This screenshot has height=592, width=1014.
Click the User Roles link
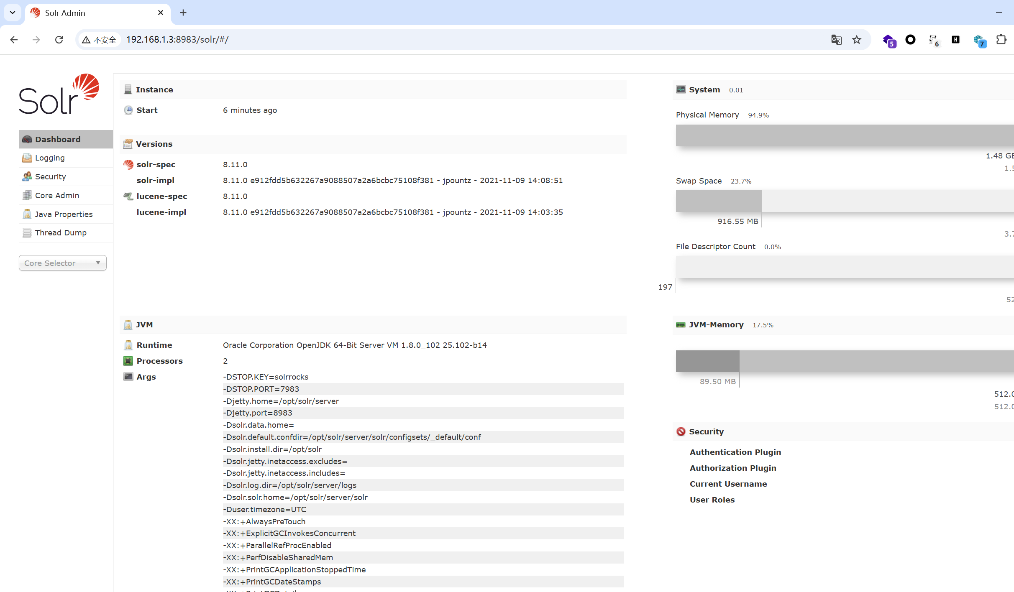tap(712, 500)
